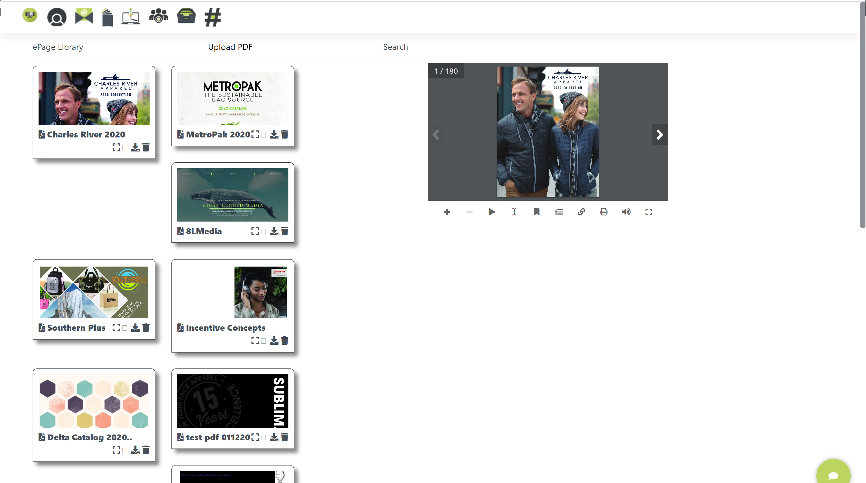
Task: Tick the MetroPak 2020 checkbox
Action: 264,135
